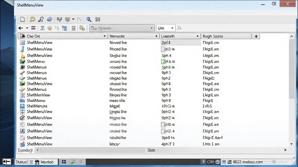Screen dimensions: 298x167
Task: Click the gray crossed arrows icon beside Uit combo
Action: coord(179,28)
